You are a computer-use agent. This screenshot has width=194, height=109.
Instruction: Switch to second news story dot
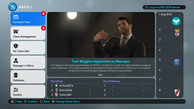point(102,75)
